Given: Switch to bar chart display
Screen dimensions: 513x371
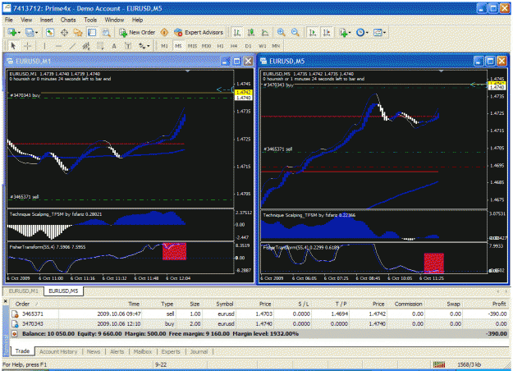Looking at the screenshot, I should point(237,32).
